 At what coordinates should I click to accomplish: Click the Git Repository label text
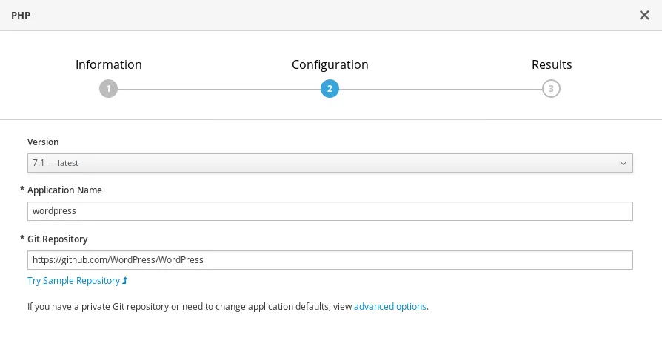[x=58, y=239]
